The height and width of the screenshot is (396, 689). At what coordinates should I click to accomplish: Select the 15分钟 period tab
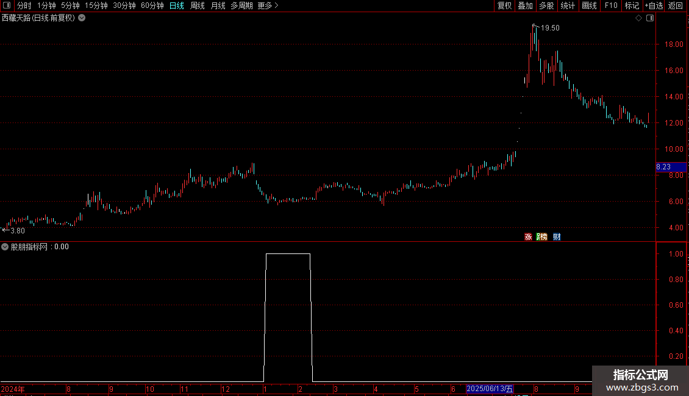coord(96,5)
